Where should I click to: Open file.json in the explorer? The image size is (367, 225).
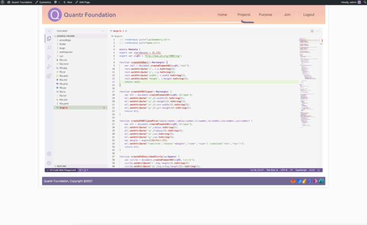64,76
